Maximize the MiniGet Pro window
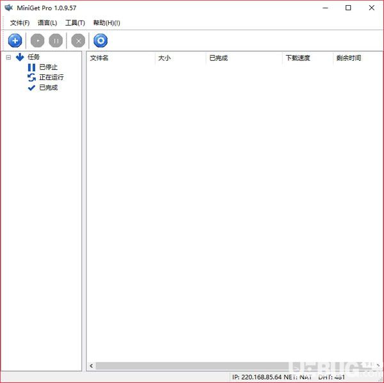 348,8
